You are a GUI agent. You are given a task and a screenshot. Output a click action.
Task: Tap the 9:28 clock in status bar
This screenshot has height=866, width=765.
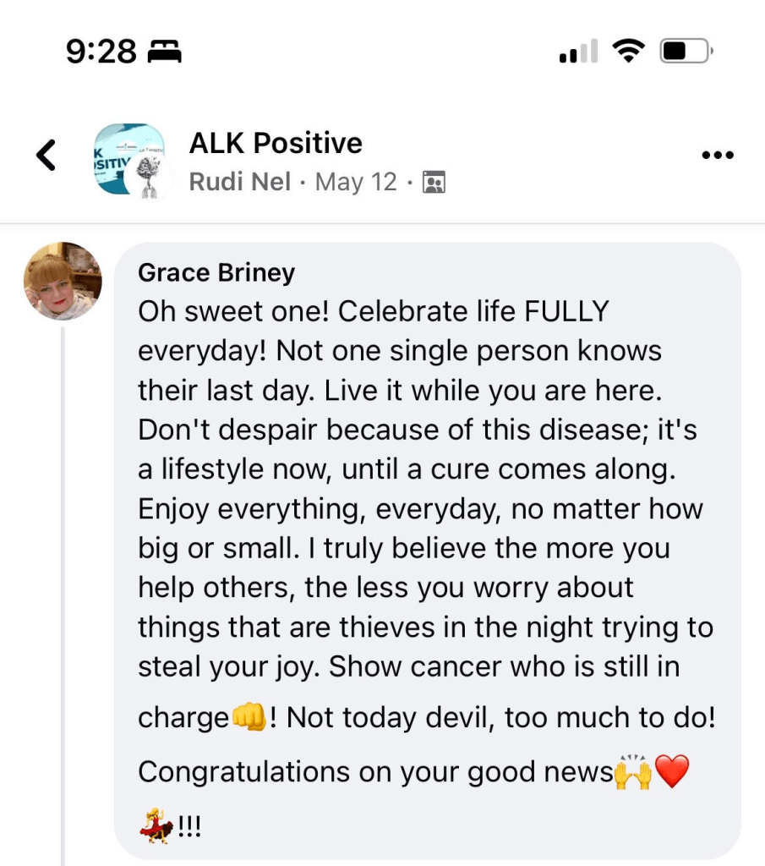pos(101,52)
